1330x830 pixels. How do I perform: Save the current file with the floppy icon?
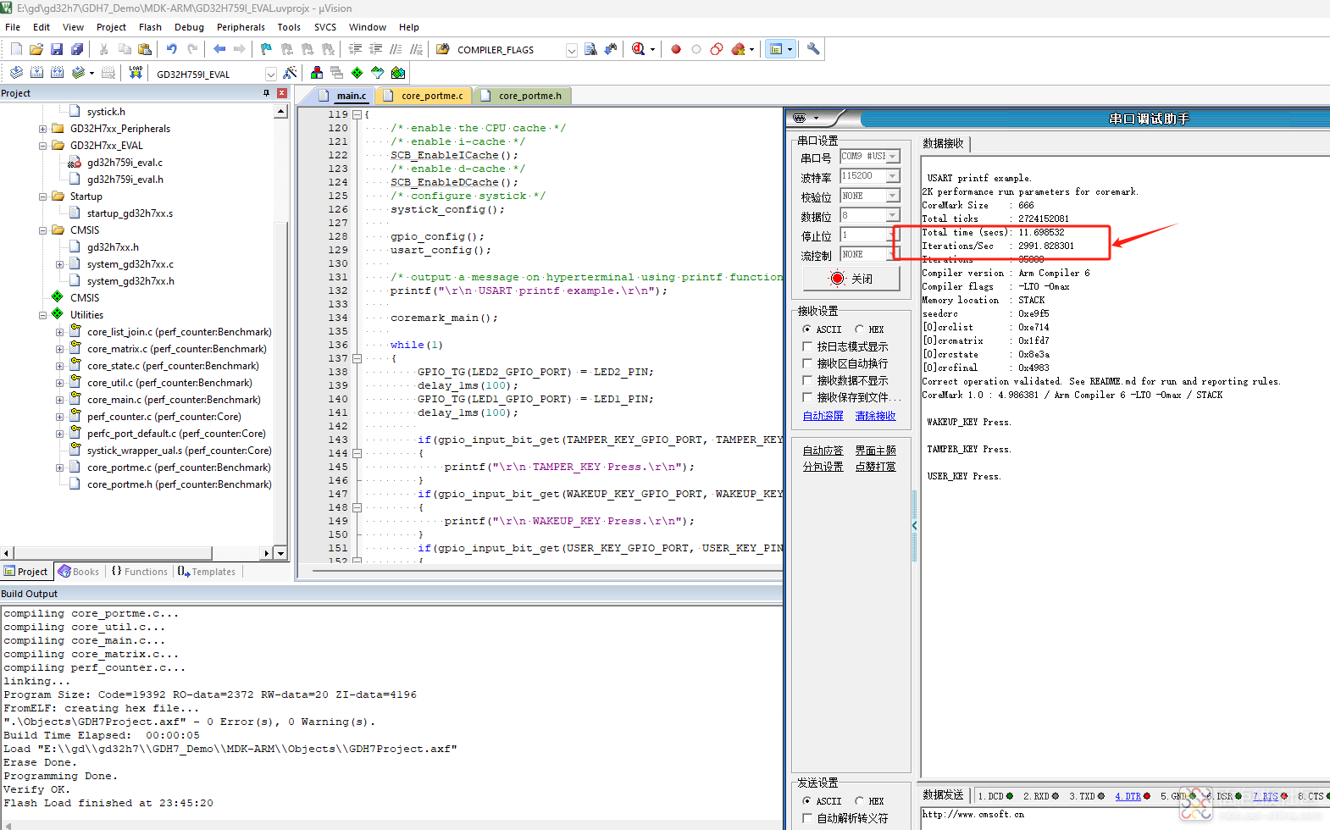(57, 50)
